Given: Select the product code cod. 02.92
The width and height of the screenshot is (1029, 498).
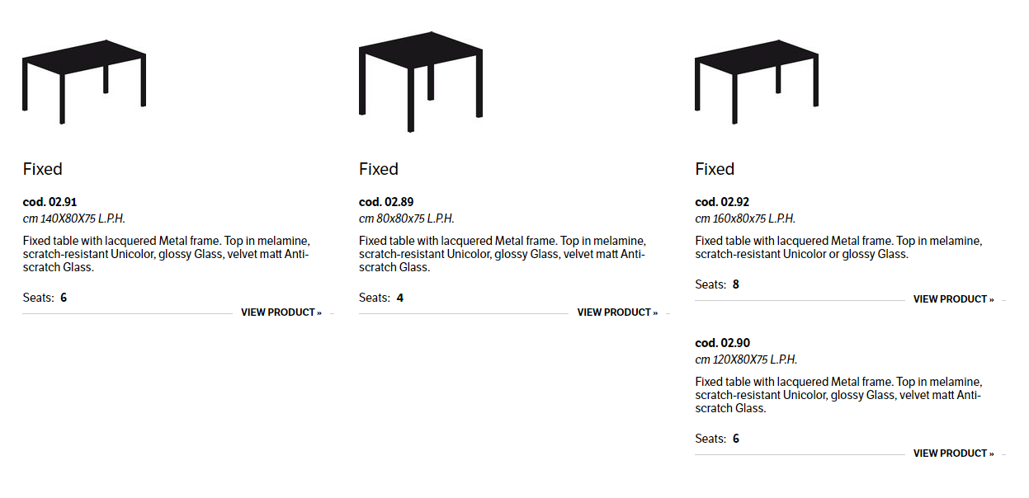Looking at the screenshot, I should click(722, 202).
